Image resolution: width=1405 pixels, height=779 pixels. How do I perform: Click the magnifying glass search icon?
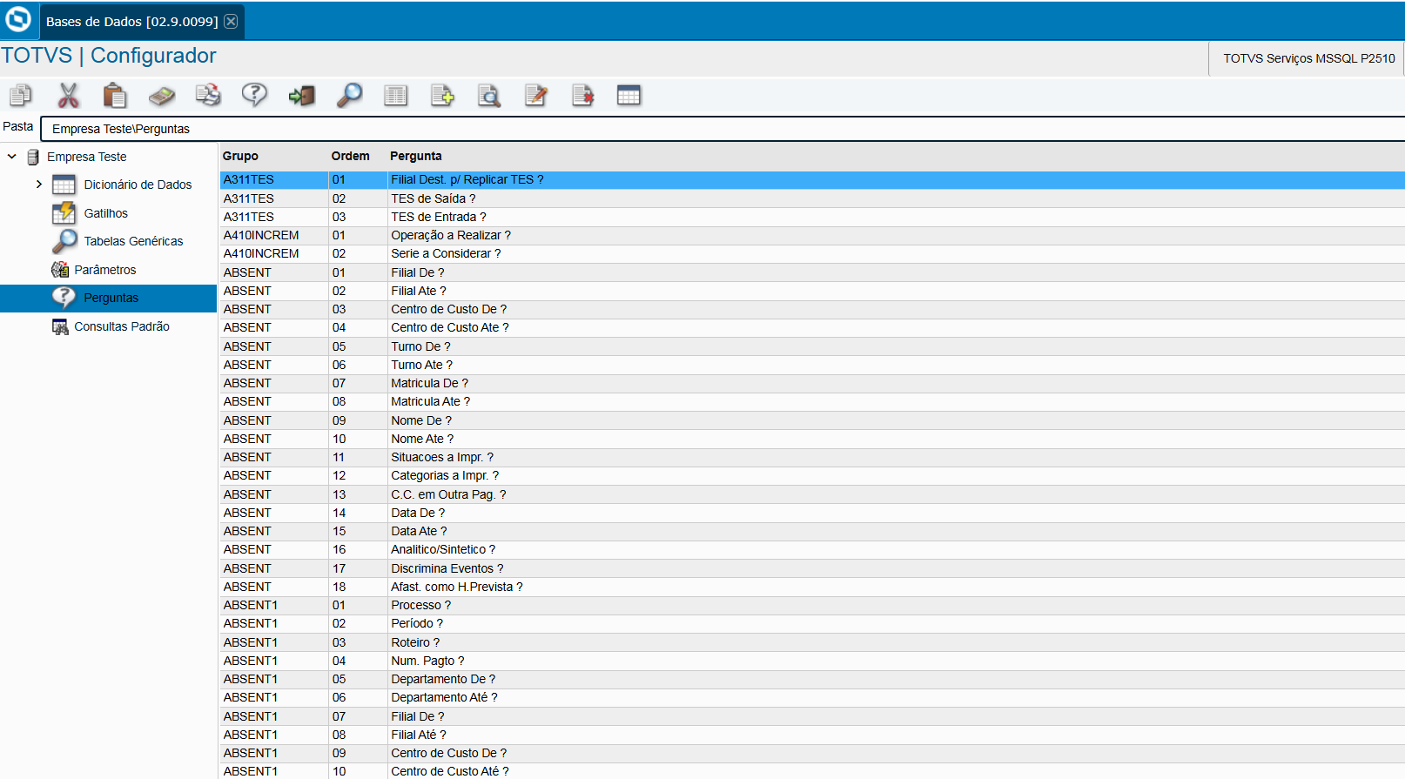point(349,95)
